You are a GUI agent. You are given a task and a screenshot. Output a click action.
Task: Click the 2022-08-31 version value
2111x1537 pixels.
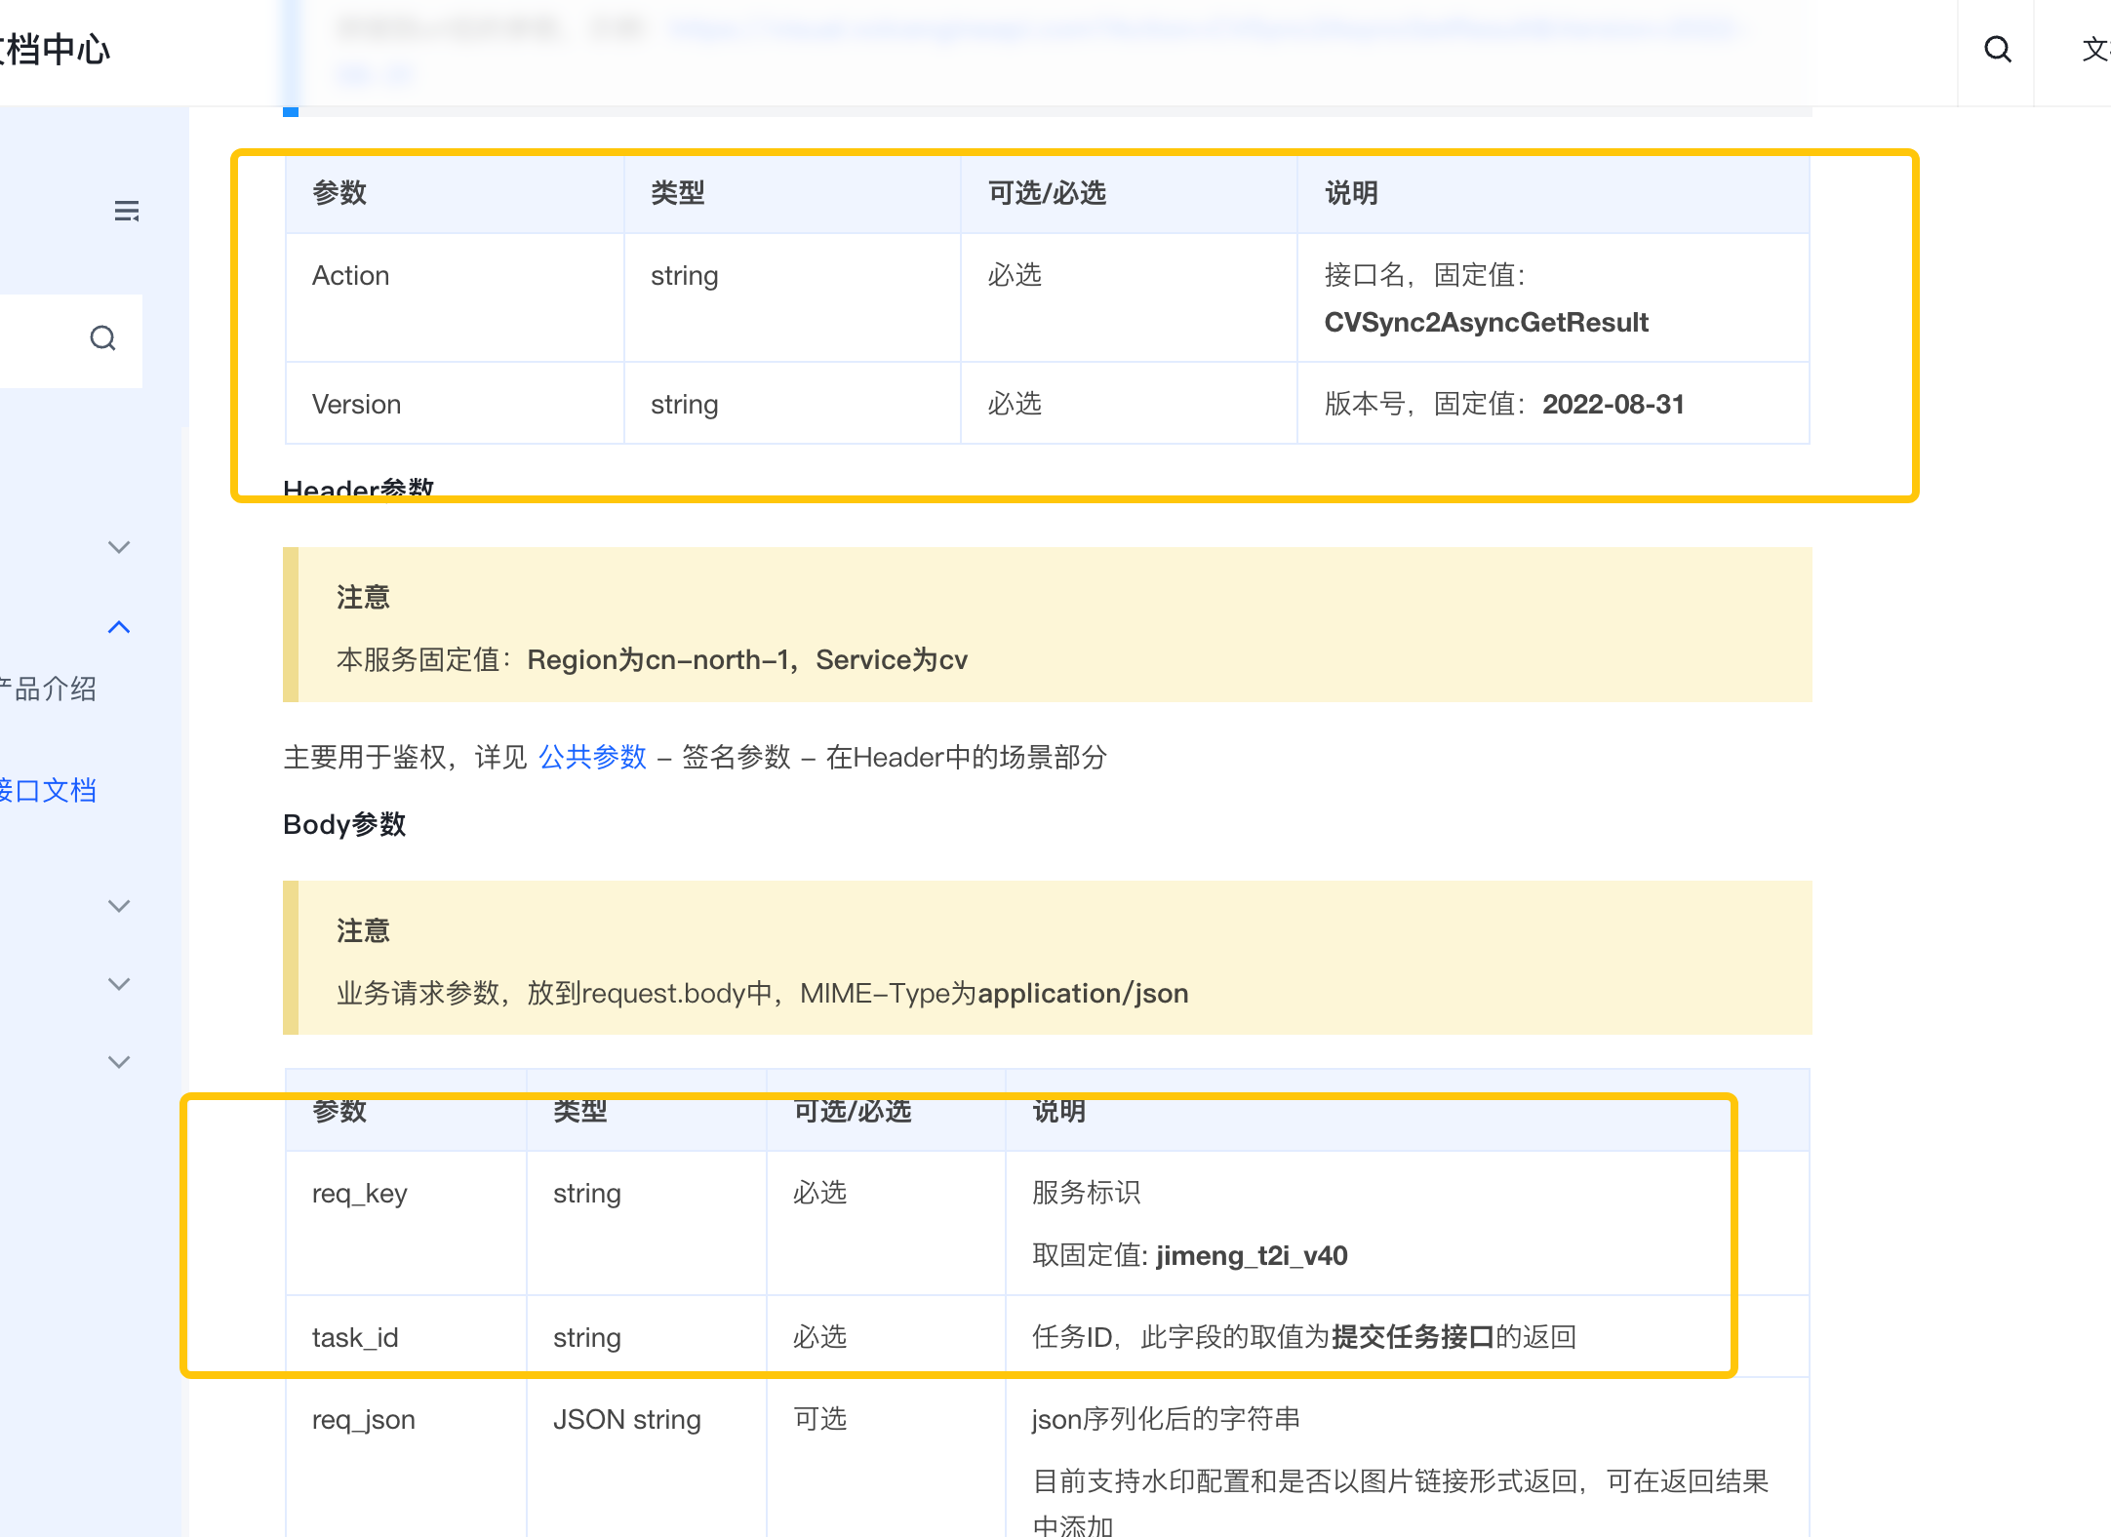pos(1613,405)
